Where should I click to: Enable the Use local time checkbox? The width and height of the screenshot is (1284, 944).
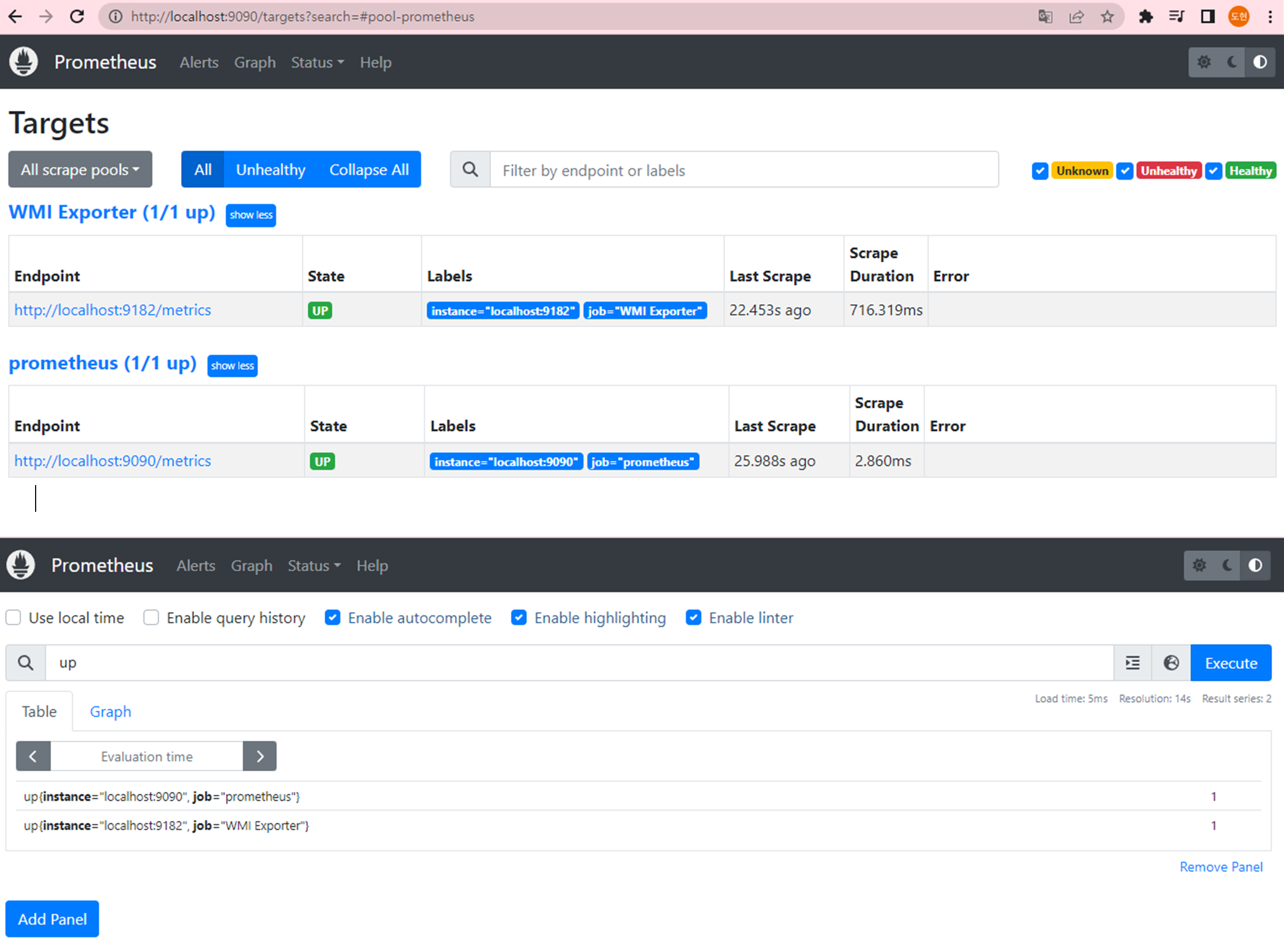pos(13,618)
